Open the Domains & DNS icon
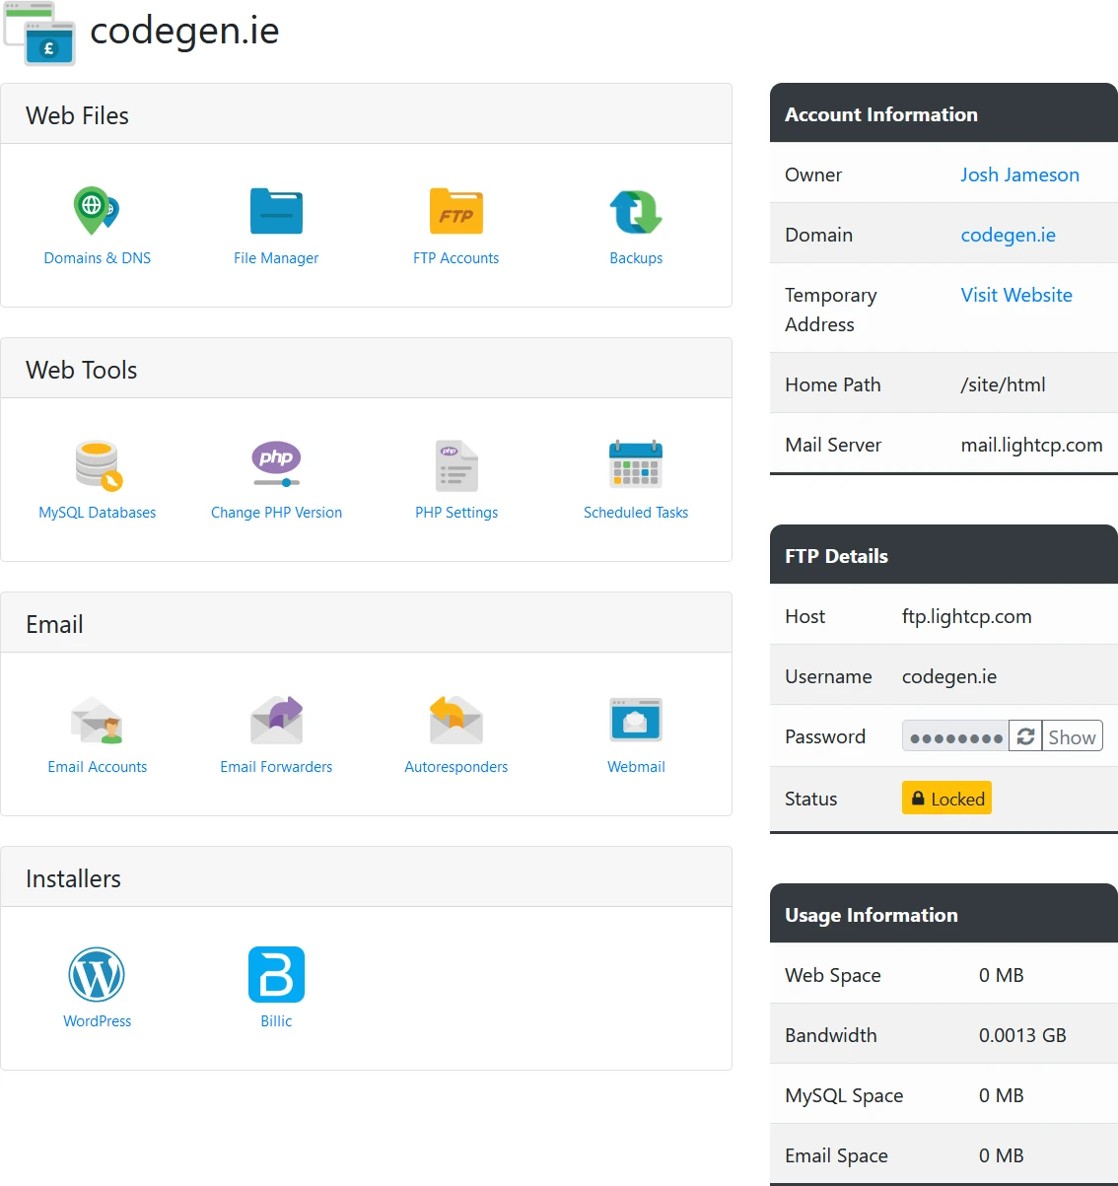Screen dimensions: 1118x1186 [x=97, y=211]
